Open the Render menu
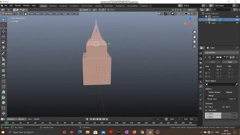This screenshot has height=135, width=240. [18, 6]
